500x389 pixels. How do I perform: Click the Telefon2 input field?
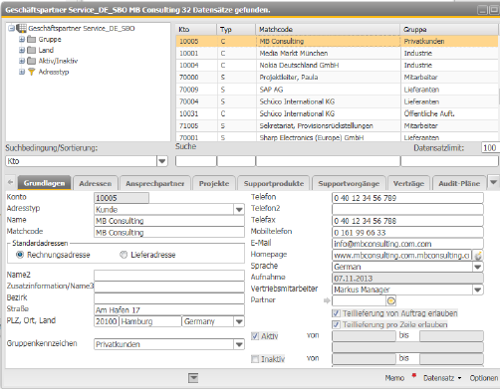pos(407,209)
